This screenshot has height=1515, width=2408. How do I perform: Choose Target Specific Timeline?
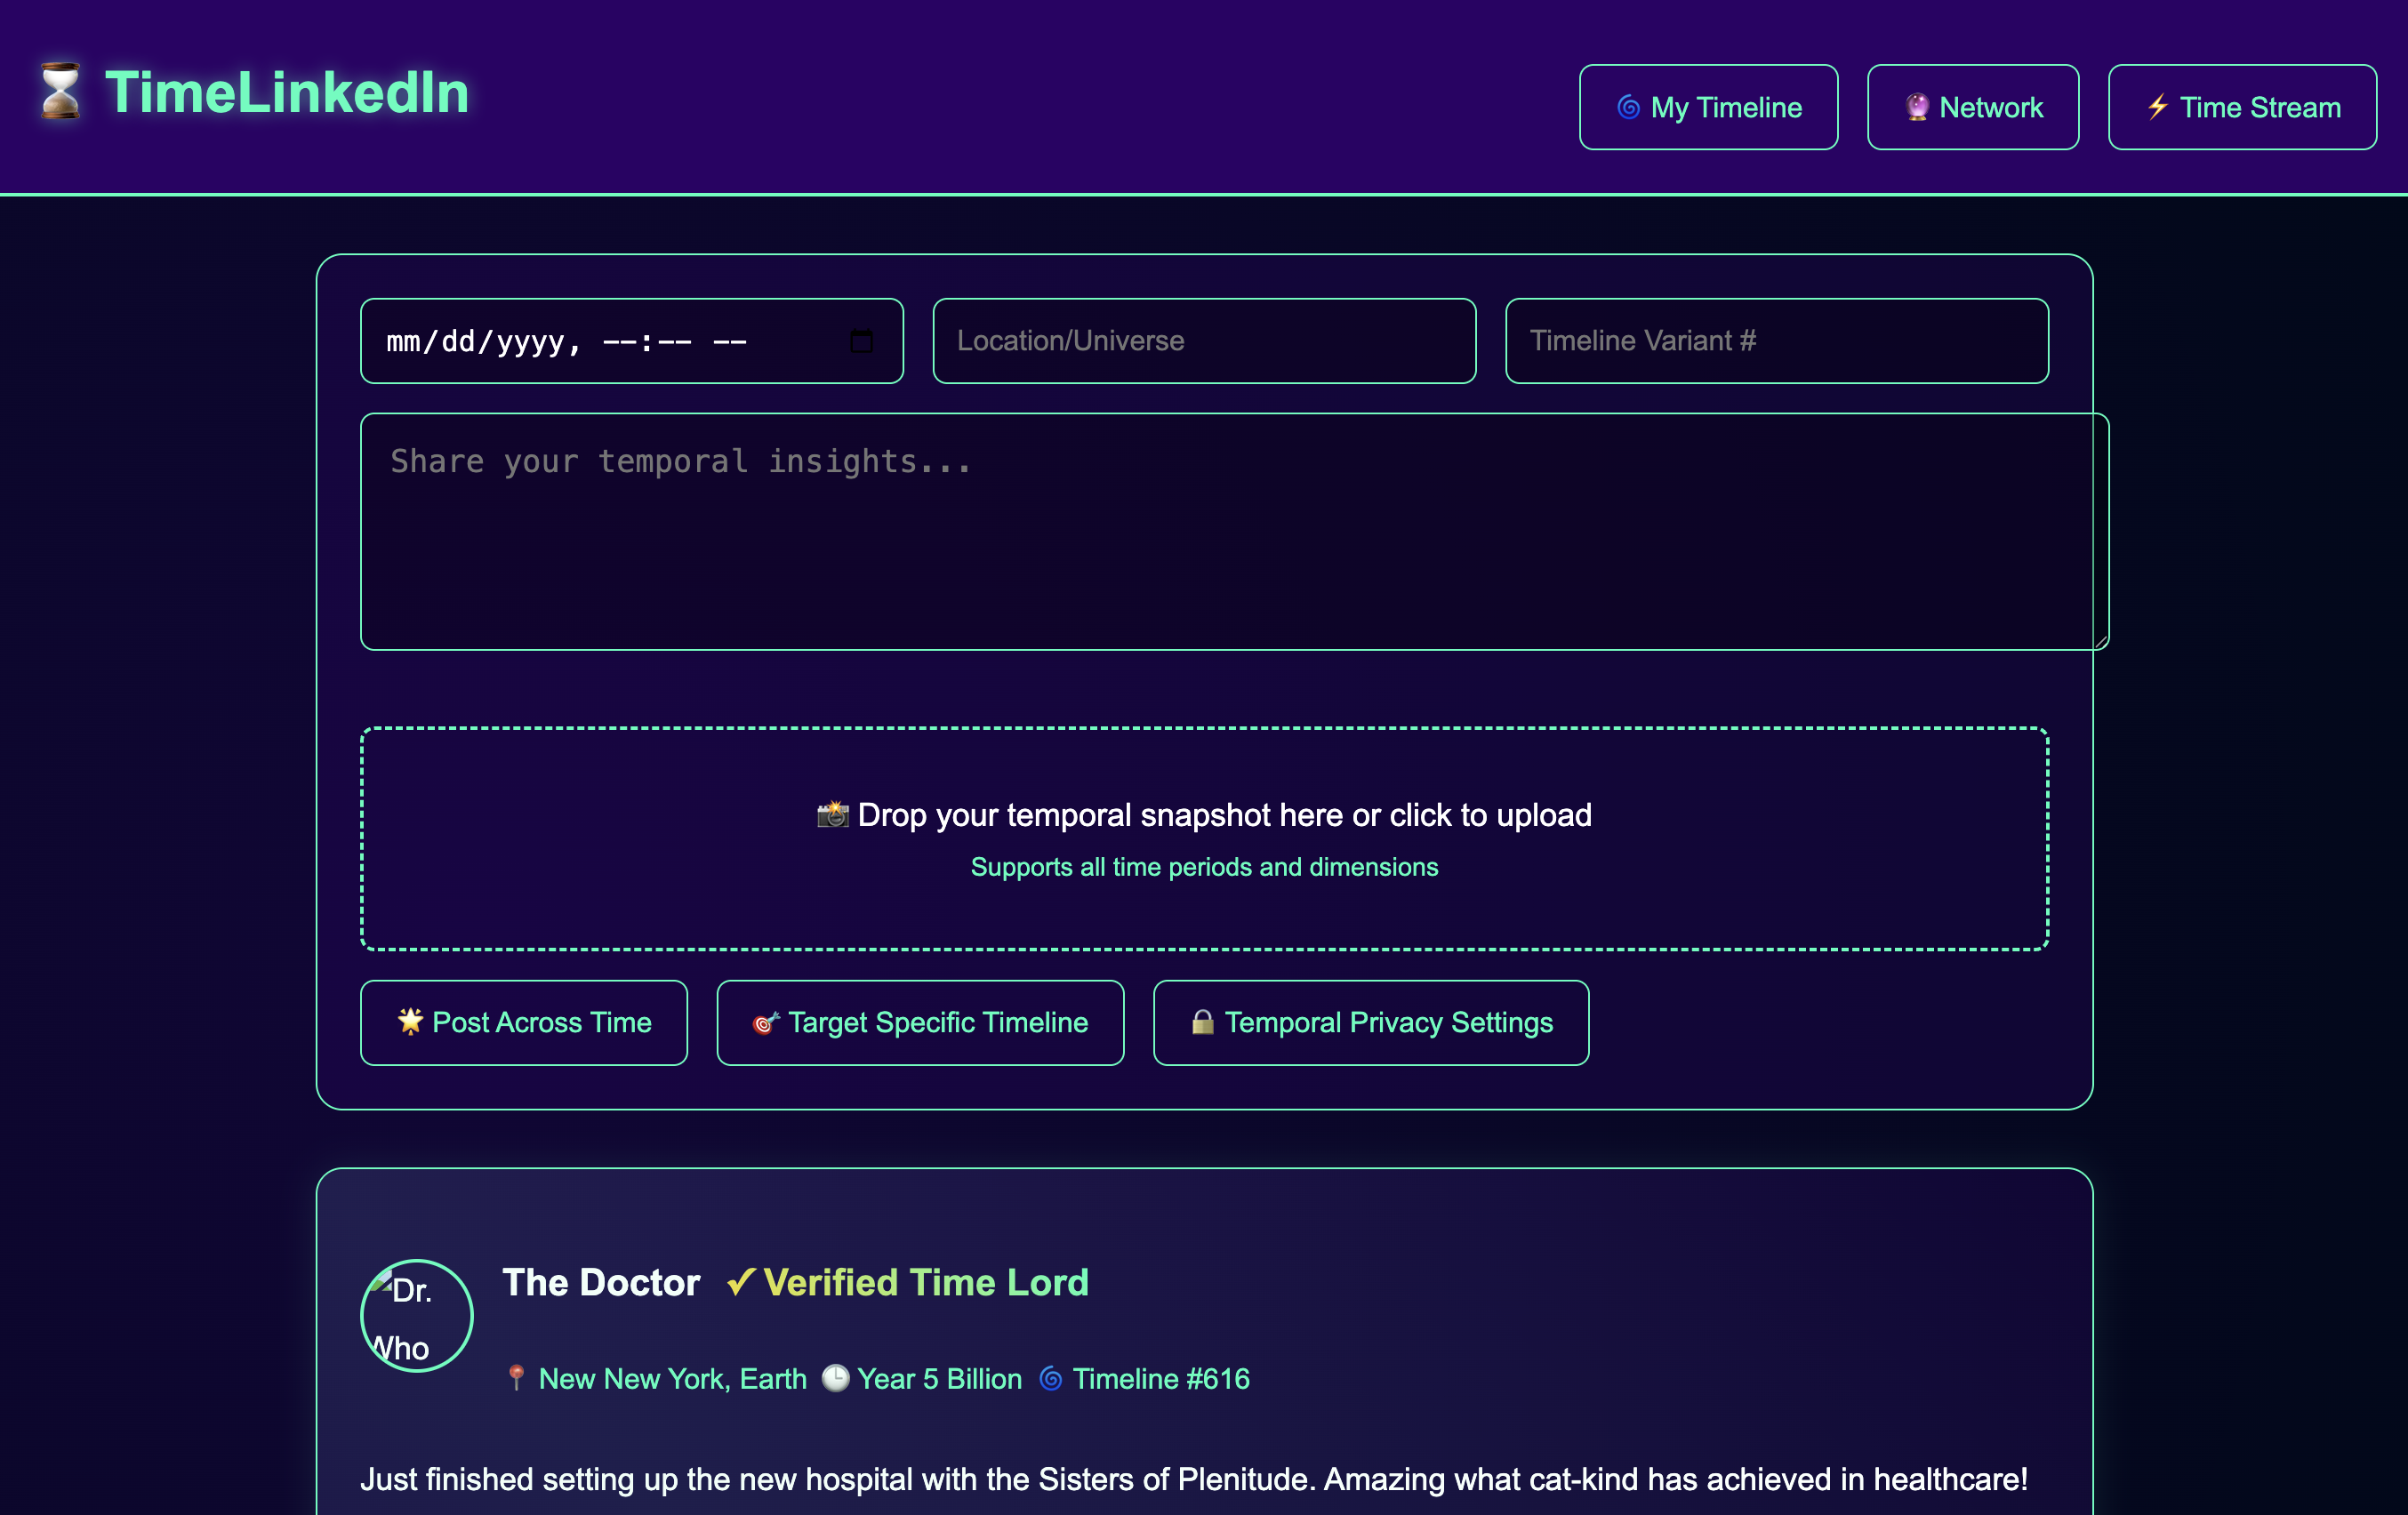click(920, 1022)
